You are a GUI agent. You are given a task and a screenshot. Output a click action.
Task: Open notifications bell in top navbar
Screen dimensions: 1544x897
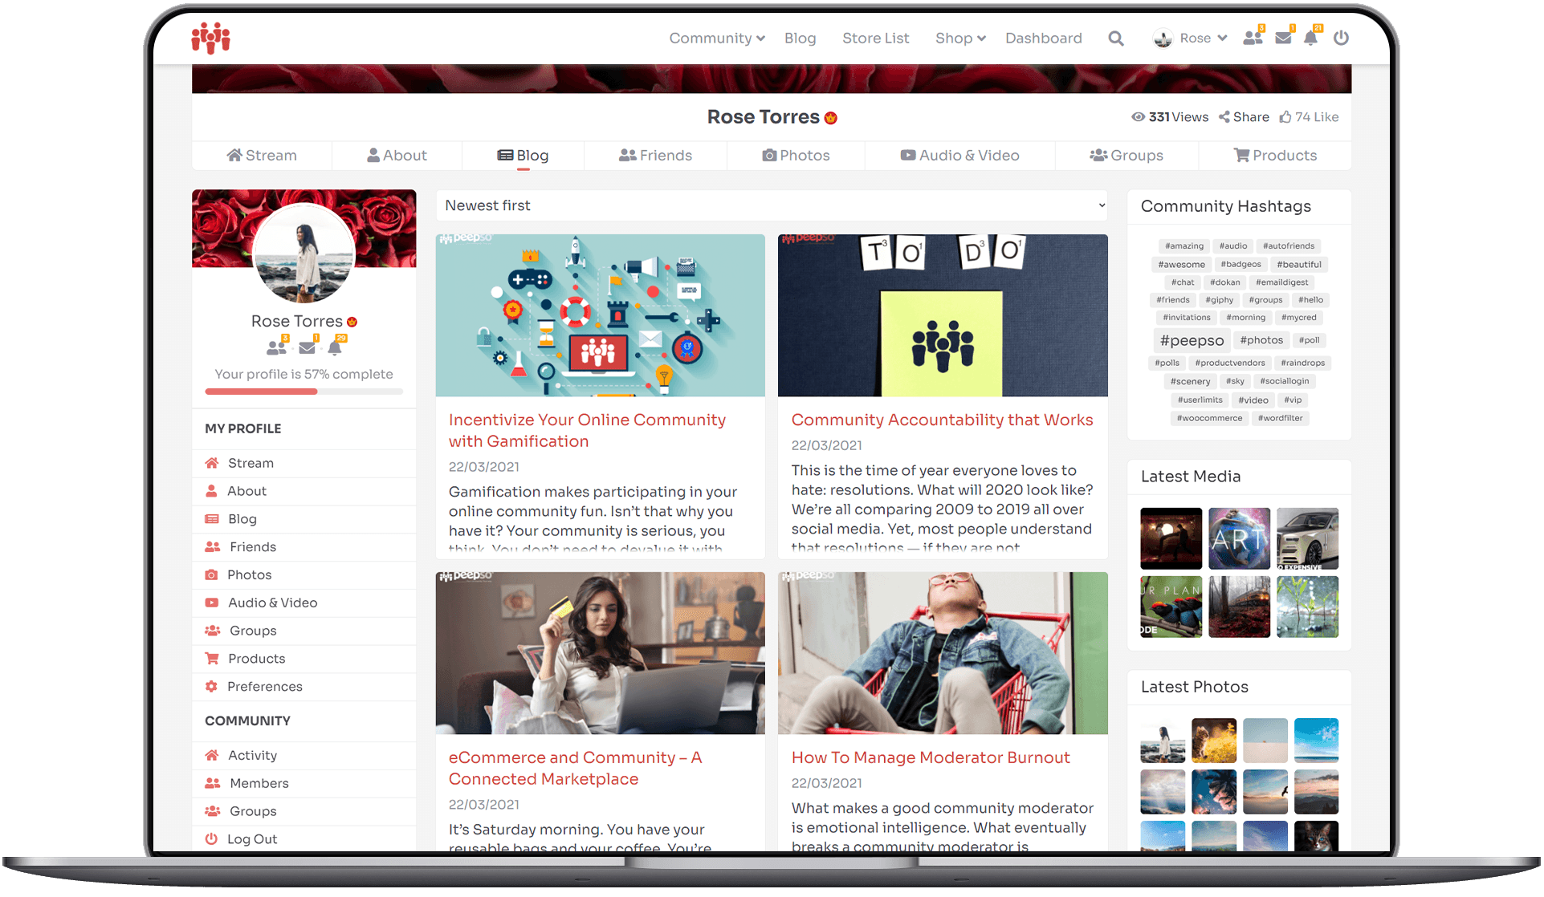coord(1310,38)
